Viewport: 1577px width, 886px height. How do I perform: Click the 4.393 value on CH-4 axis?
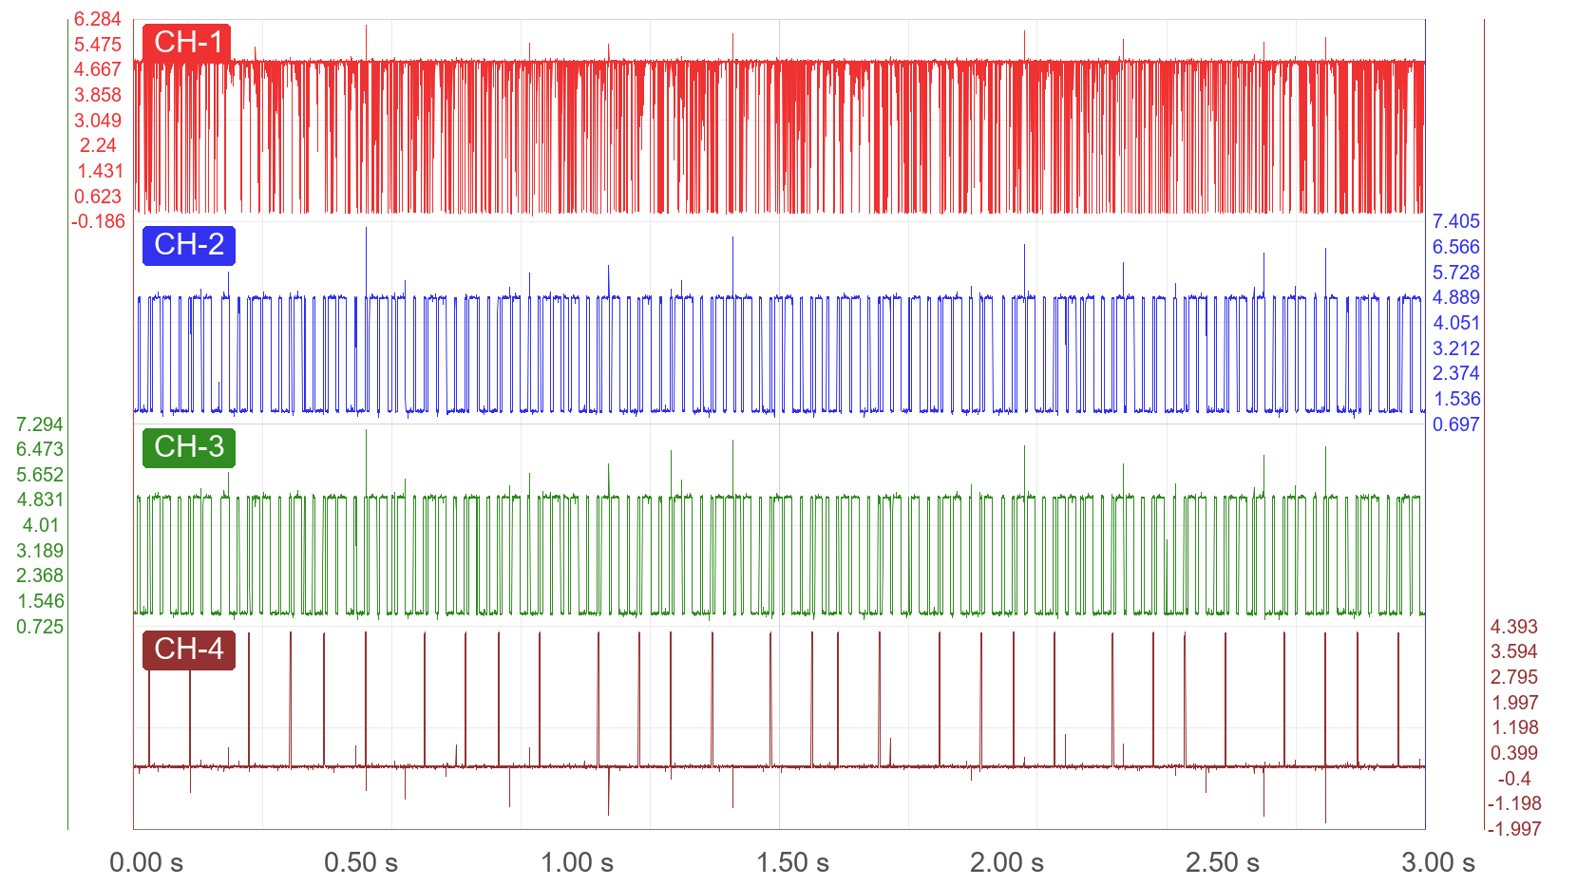[x=1514, y=627]
